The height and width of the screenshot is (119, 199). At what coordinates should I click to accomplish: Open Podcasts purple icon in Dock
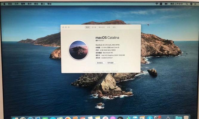113,118
